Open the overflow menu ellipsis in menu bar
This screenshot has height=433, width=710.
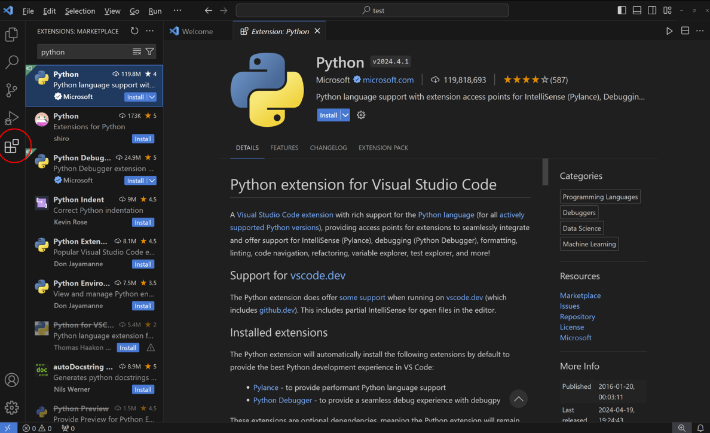[x=177, y=10]
